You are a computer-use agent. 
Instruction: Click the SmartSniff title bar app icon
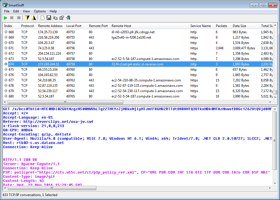(5, 5)
